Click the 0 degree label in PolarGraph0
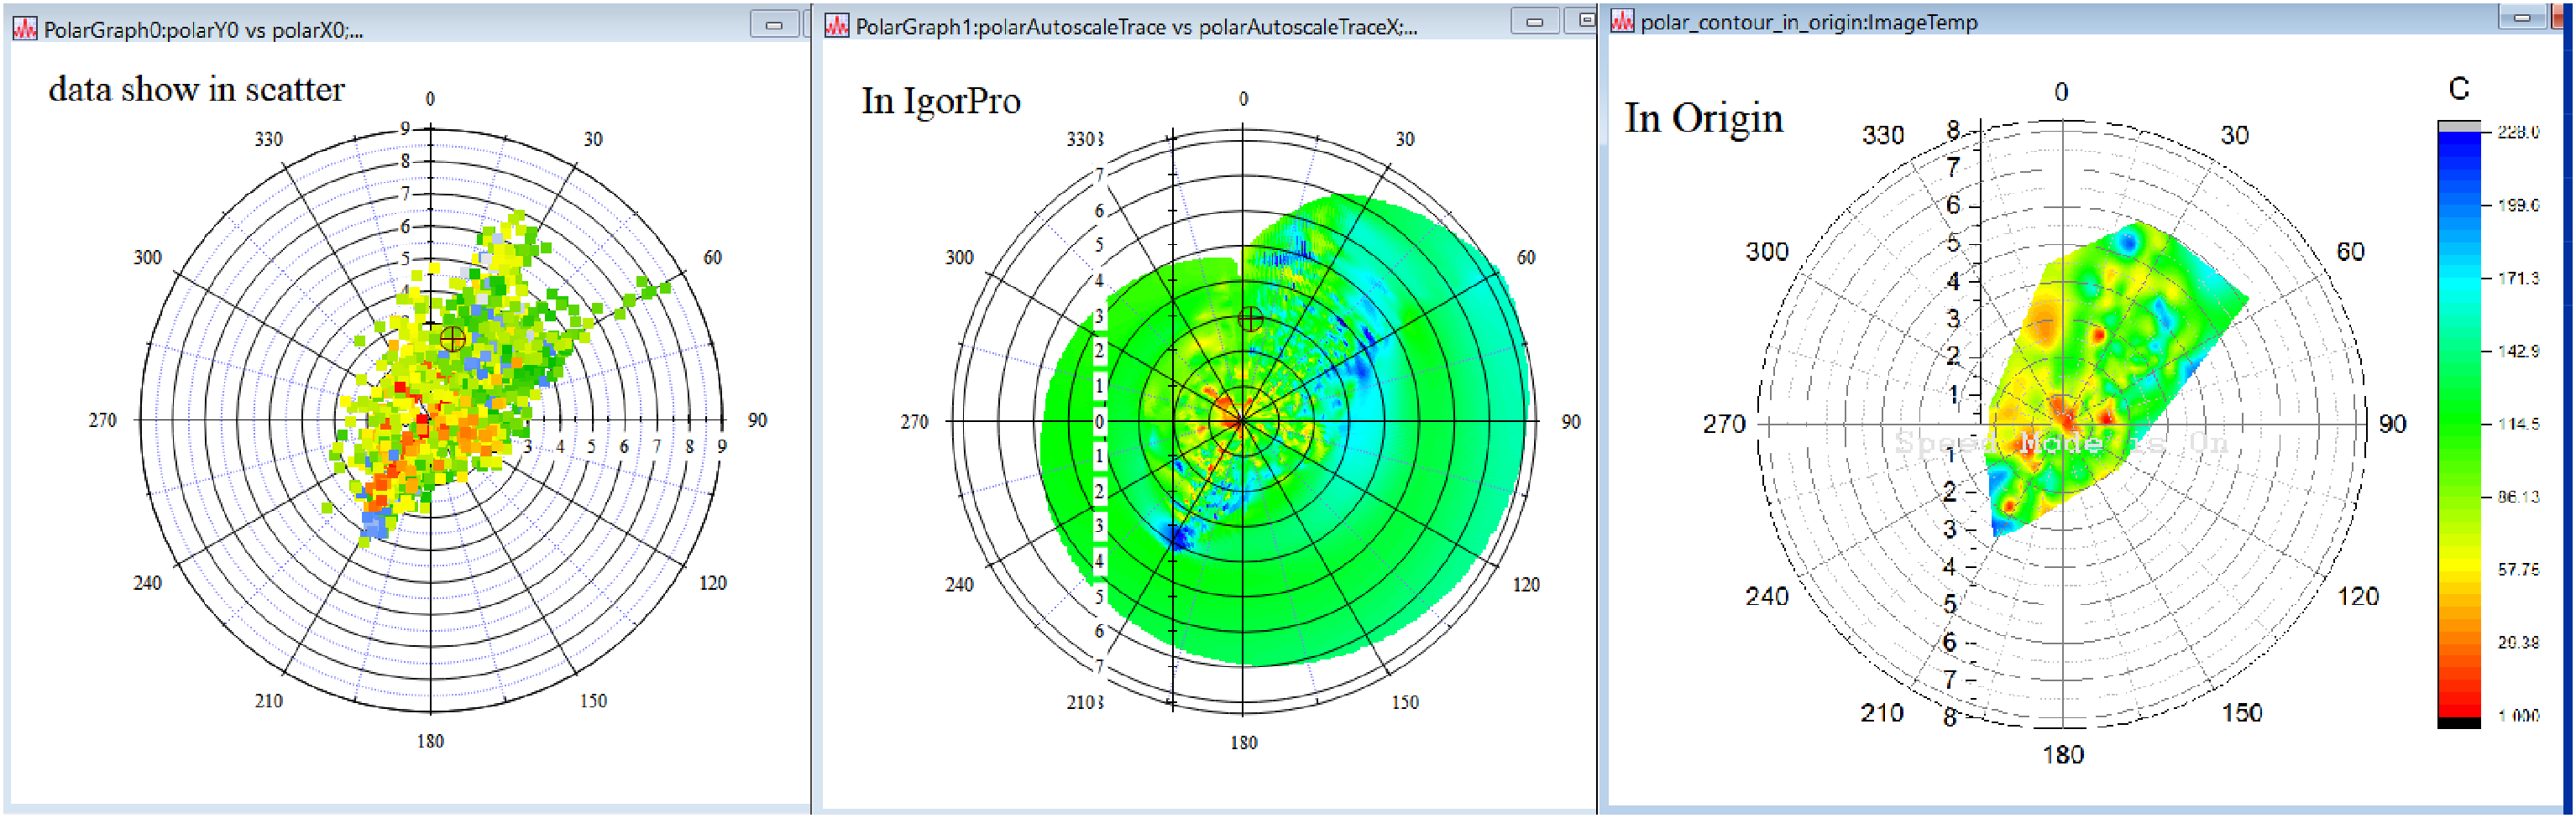 point(430,99)
